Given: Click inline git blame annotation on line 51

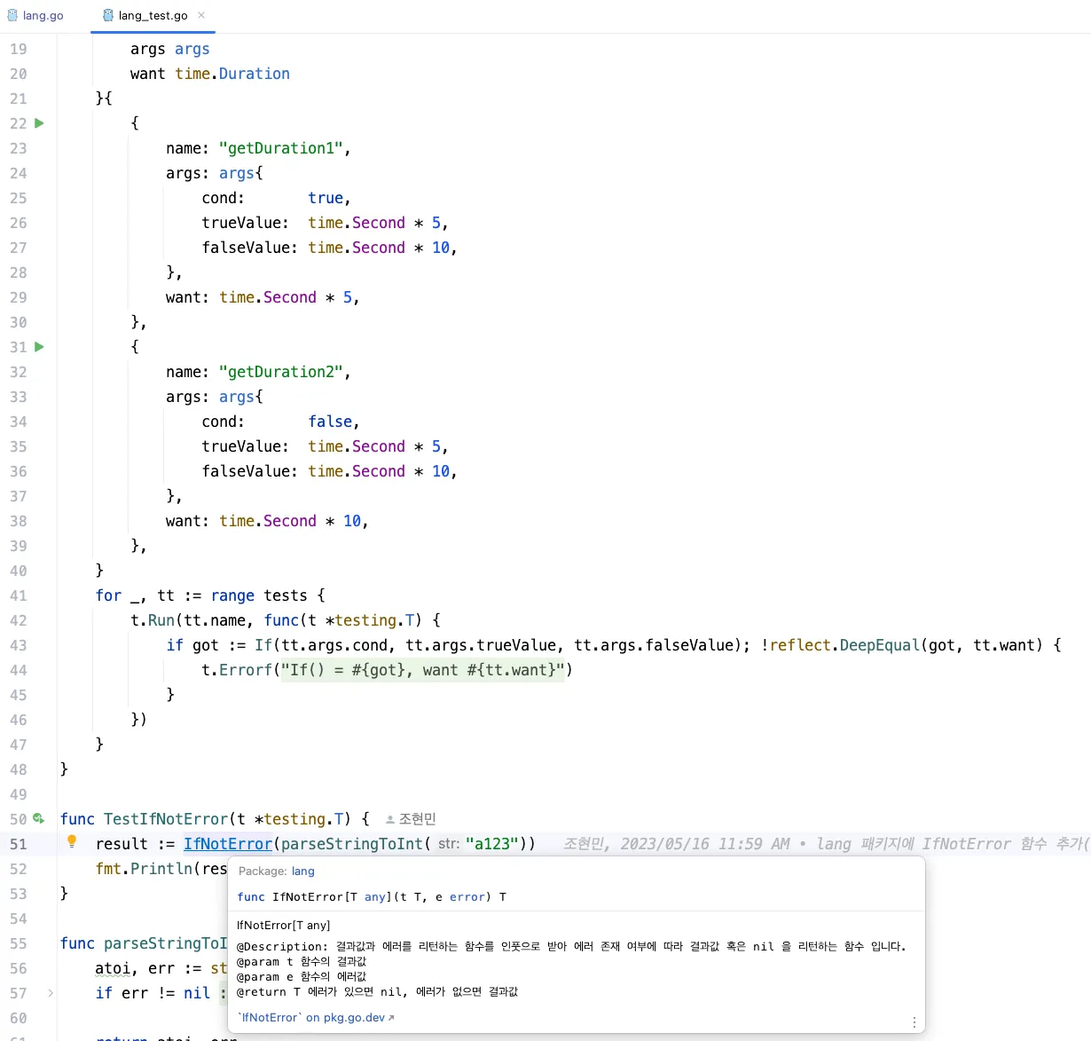Looking at the screenshot, I should [825, 844].
